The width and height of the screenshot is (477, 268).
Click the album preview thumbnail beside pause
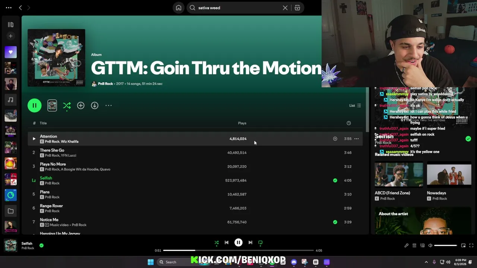point(52,106)
